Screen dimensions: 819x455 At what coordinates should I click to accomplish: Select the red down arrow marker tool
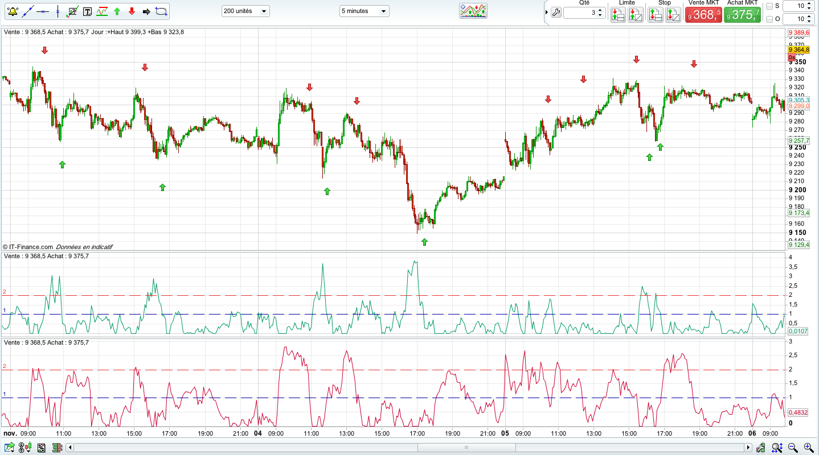pyautogui.click(x=132, y=11)
